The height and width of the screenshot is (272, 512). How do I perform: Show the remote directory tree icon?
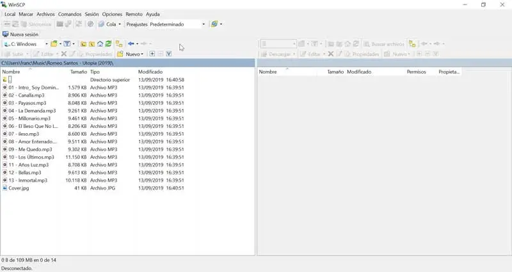coord(412,44)
